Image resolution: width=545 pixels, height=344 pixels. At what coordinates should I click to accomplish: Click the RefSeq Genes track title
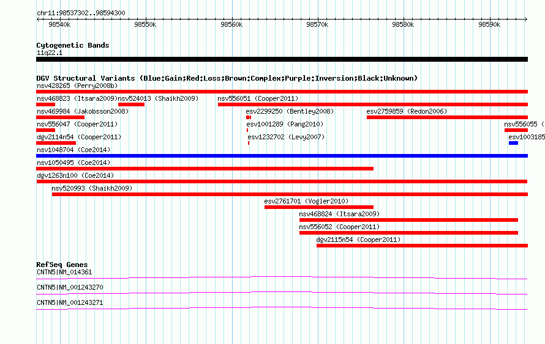[62, 265]
